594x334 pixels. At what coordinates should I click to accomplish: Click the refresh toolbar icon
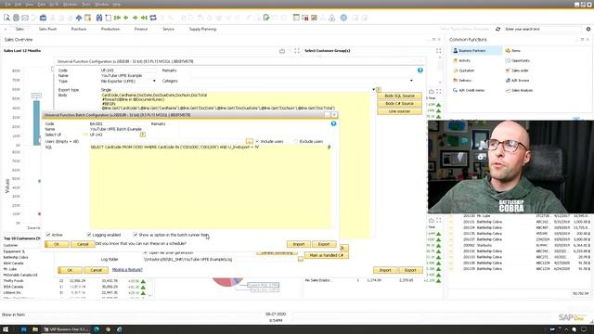153,18
